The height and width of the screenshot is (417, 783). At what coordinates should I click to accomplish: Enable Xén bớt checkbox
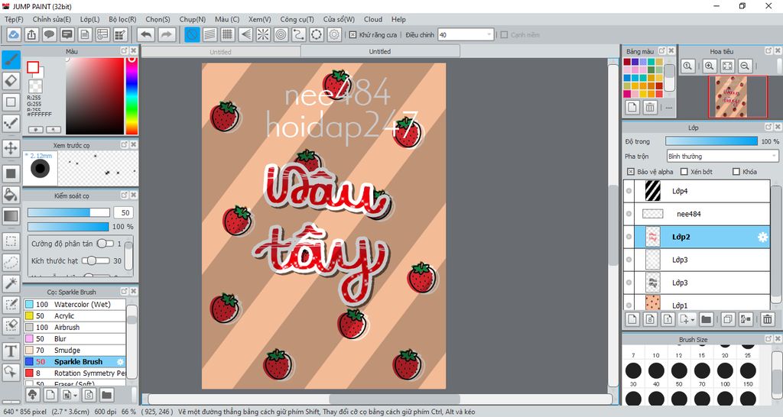point(684,172)
